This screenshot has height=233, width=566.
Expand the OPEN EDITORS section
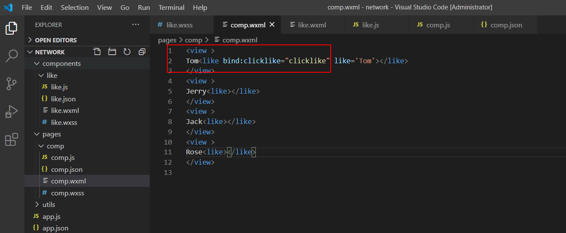coord(87,40)
